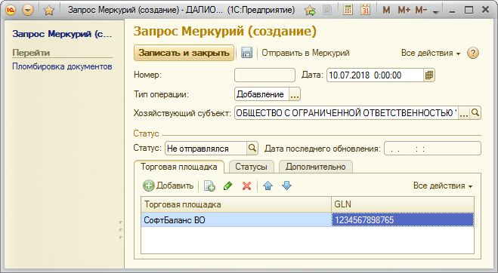The image size is (498, 273).
Task: Switch to the Статусы tab
Action: point(251,167)
